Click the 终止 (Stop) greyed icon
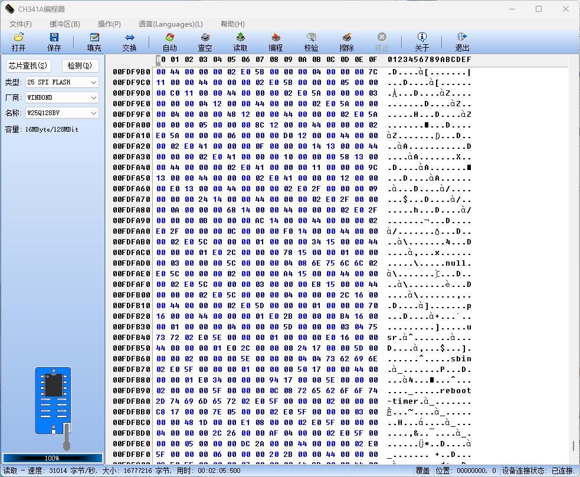This screenshot has width=580, height=477. click(382, 37)
